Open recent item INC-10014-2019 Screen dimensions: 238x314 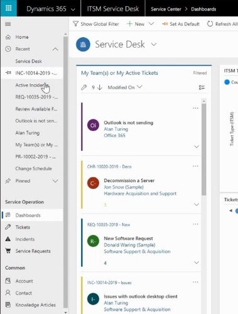pos(36,73)
